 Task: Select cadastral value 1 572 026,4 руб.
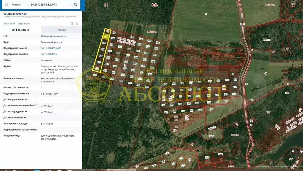point(50,94)
